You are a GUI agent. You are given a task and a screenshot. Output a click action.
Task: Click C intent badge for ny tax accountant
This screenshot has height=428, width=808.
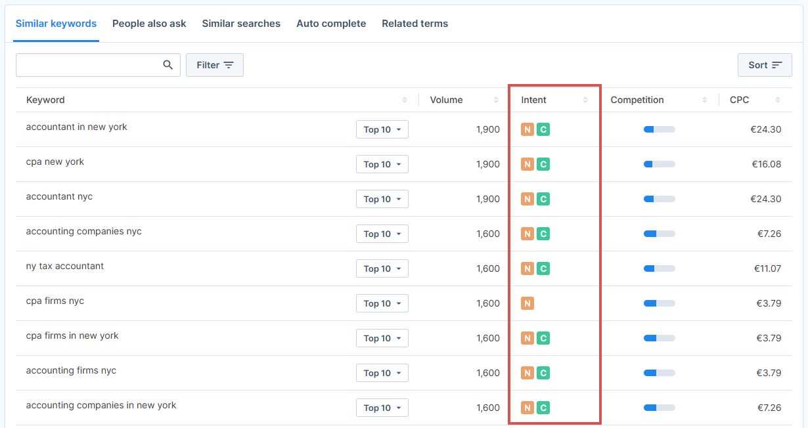pos(543,268)
